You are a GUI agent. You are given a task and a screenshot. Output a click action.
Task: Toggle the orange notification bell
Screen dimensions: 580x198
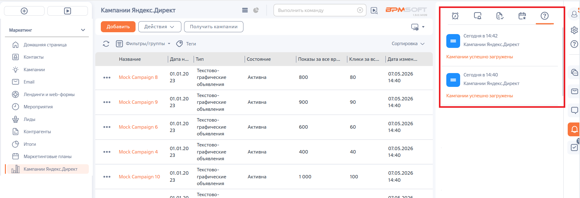pyautogui.click(x=574, y=129)
